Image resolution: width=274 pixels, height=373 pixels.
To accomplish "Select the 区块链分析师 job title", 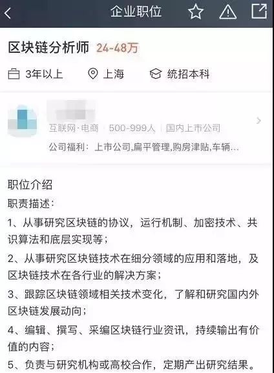I will 48,47.
